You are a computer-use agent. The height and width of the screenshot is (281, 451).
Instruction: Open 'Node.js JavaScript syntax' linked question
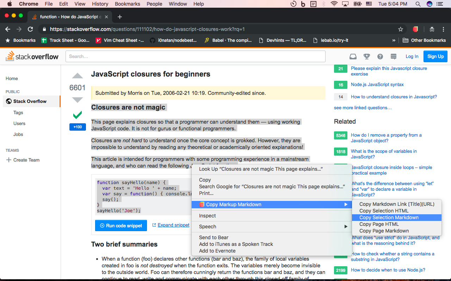pyautogui.click(x=377, y=85)
